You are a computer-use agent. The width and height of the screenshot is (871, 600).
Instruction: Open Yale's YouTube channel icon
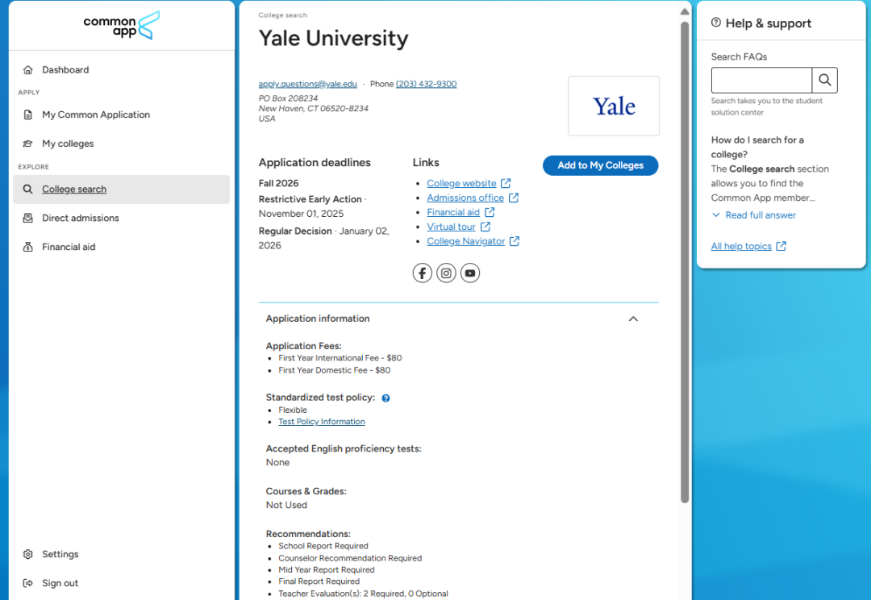click(470, 273)
